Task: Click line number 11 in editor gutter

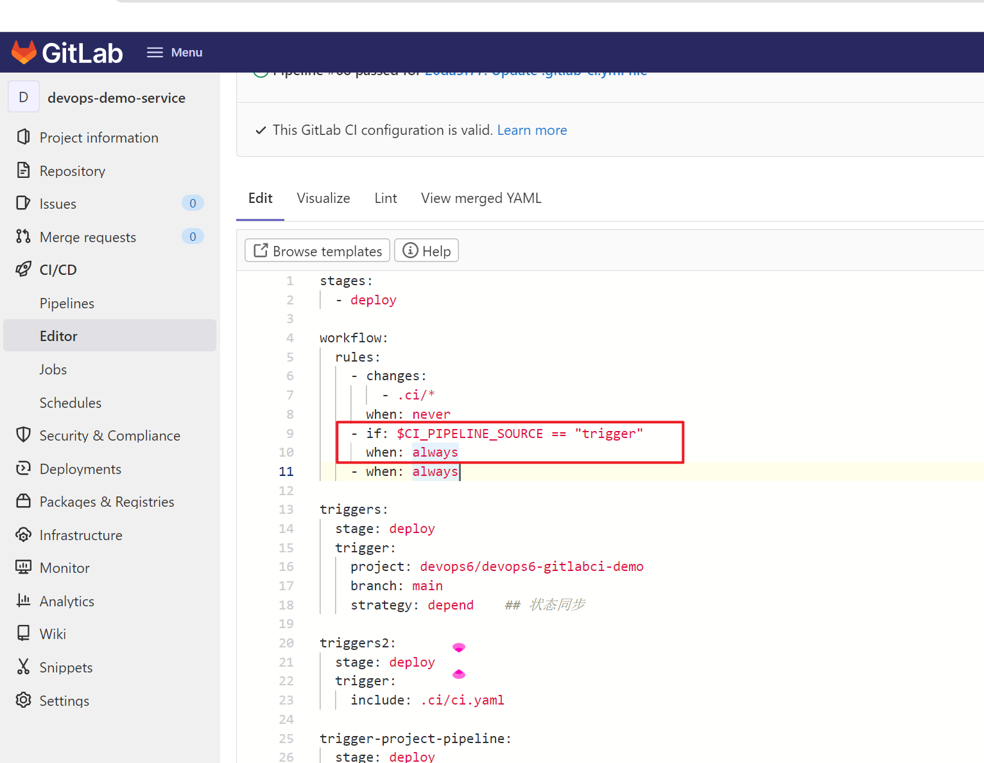Action: [x=286, y=471]
